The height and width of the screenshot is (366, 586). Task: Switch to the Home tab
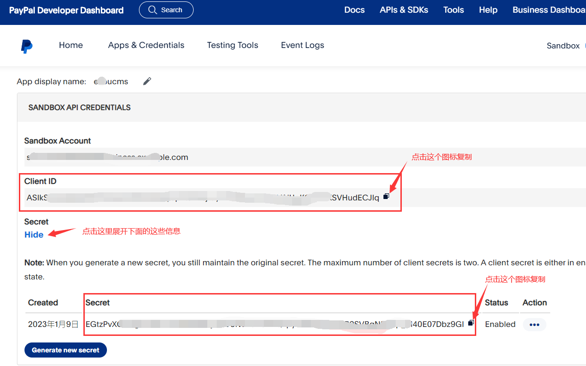(x=71, y=45)
